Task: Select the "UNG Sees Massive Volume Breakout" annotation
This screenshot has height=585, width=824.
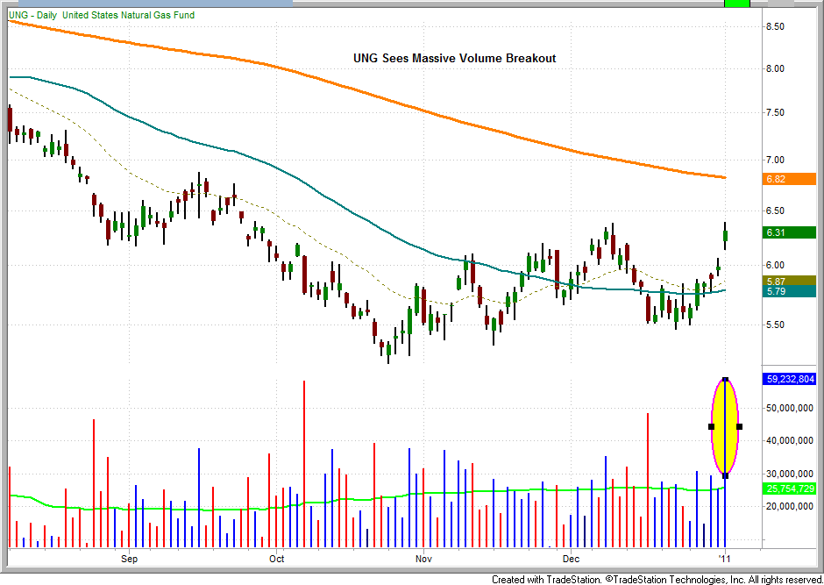Action: click(455, 59)
